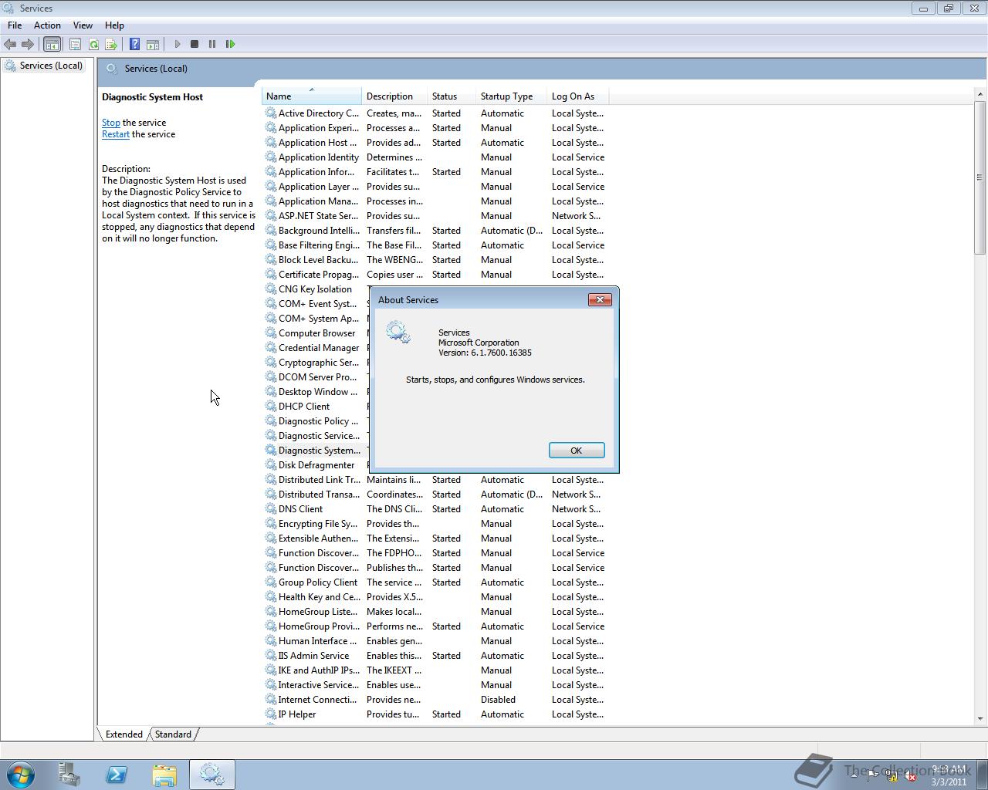988x790 pixels.
Task: Select the Application Identity service row
Action: [x=436, y=157]
